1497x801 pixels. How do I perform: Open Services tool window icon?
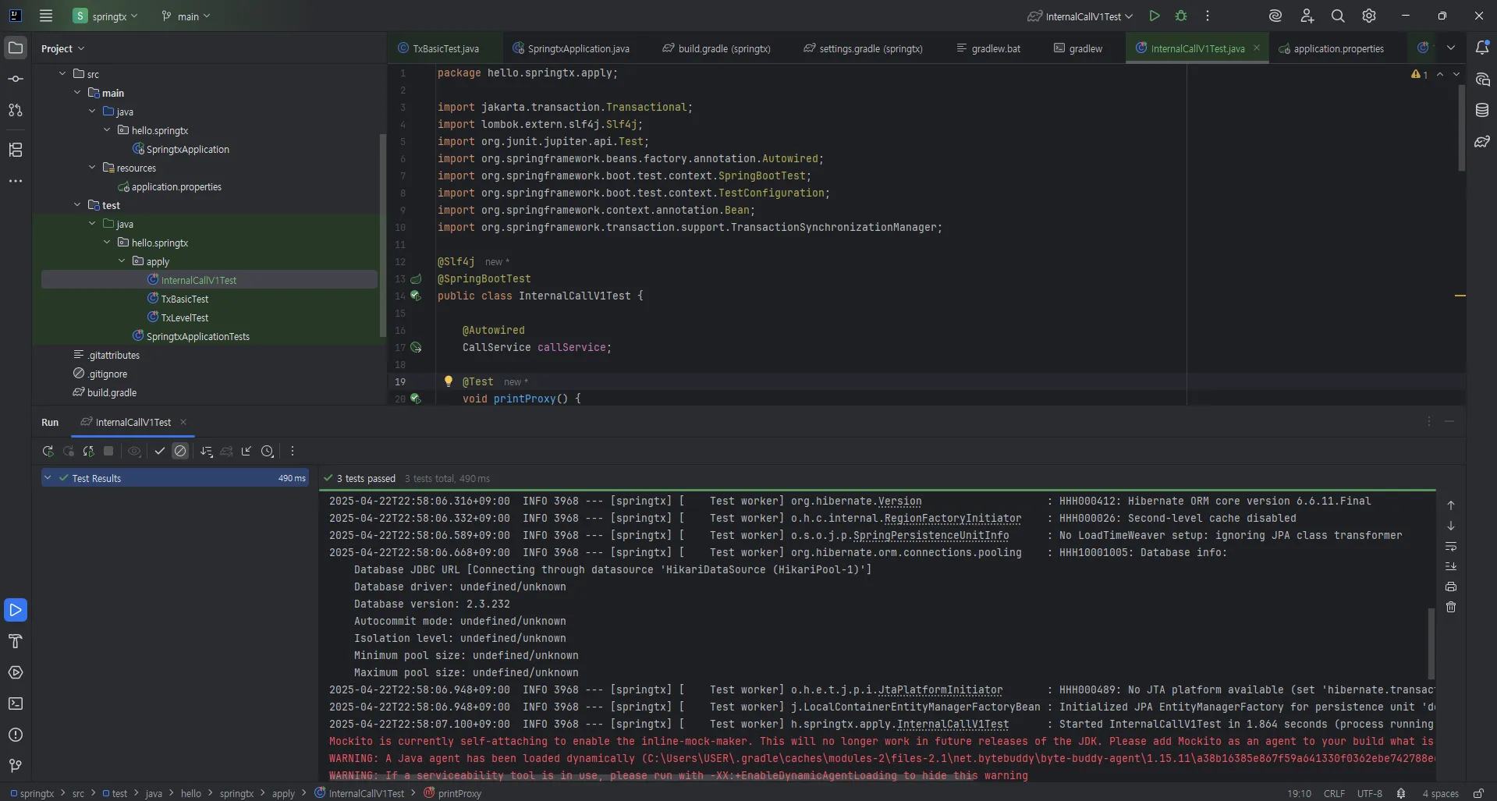[x=16, y=672]
